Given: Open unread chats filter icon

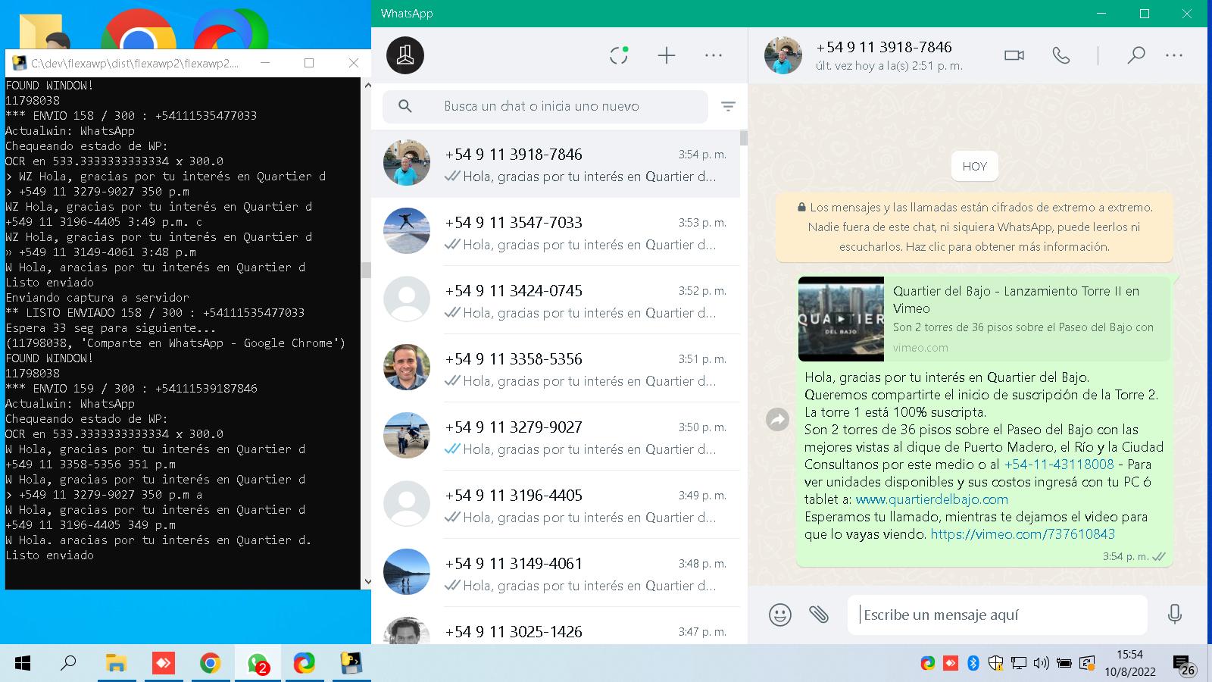Looking at the screenshot, I should coord(728,107).
